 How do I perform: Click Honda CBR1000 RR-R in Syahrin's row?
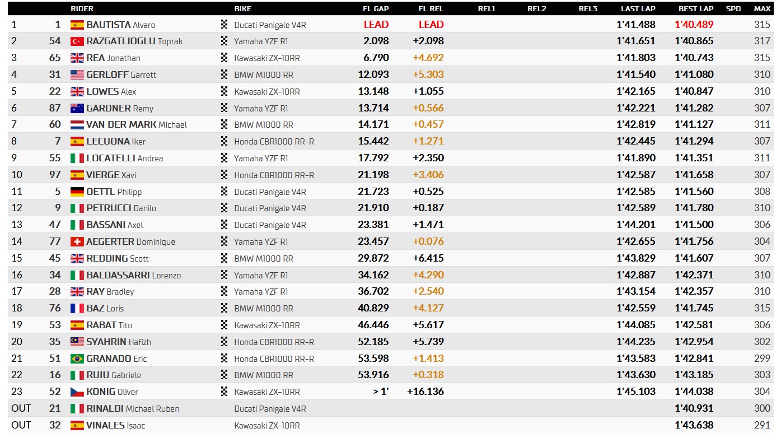point(274,342)
